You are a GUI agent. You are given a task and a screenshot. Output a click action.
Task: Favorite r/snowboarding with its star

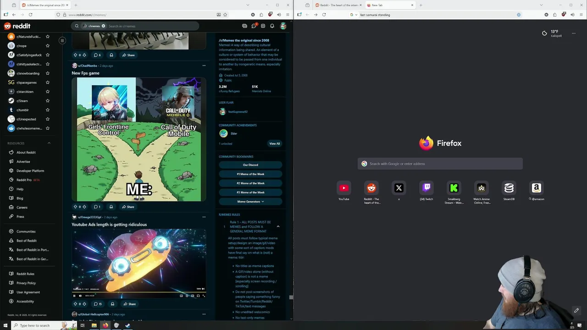[x=48, y=73]
